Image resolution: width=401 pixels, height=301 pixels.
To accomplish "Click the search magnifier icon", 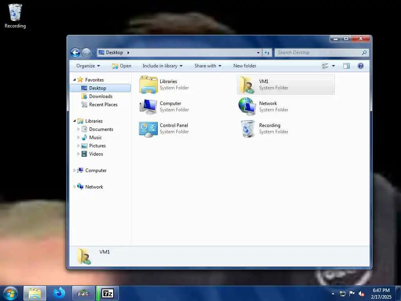I will [x=364, y=53].
